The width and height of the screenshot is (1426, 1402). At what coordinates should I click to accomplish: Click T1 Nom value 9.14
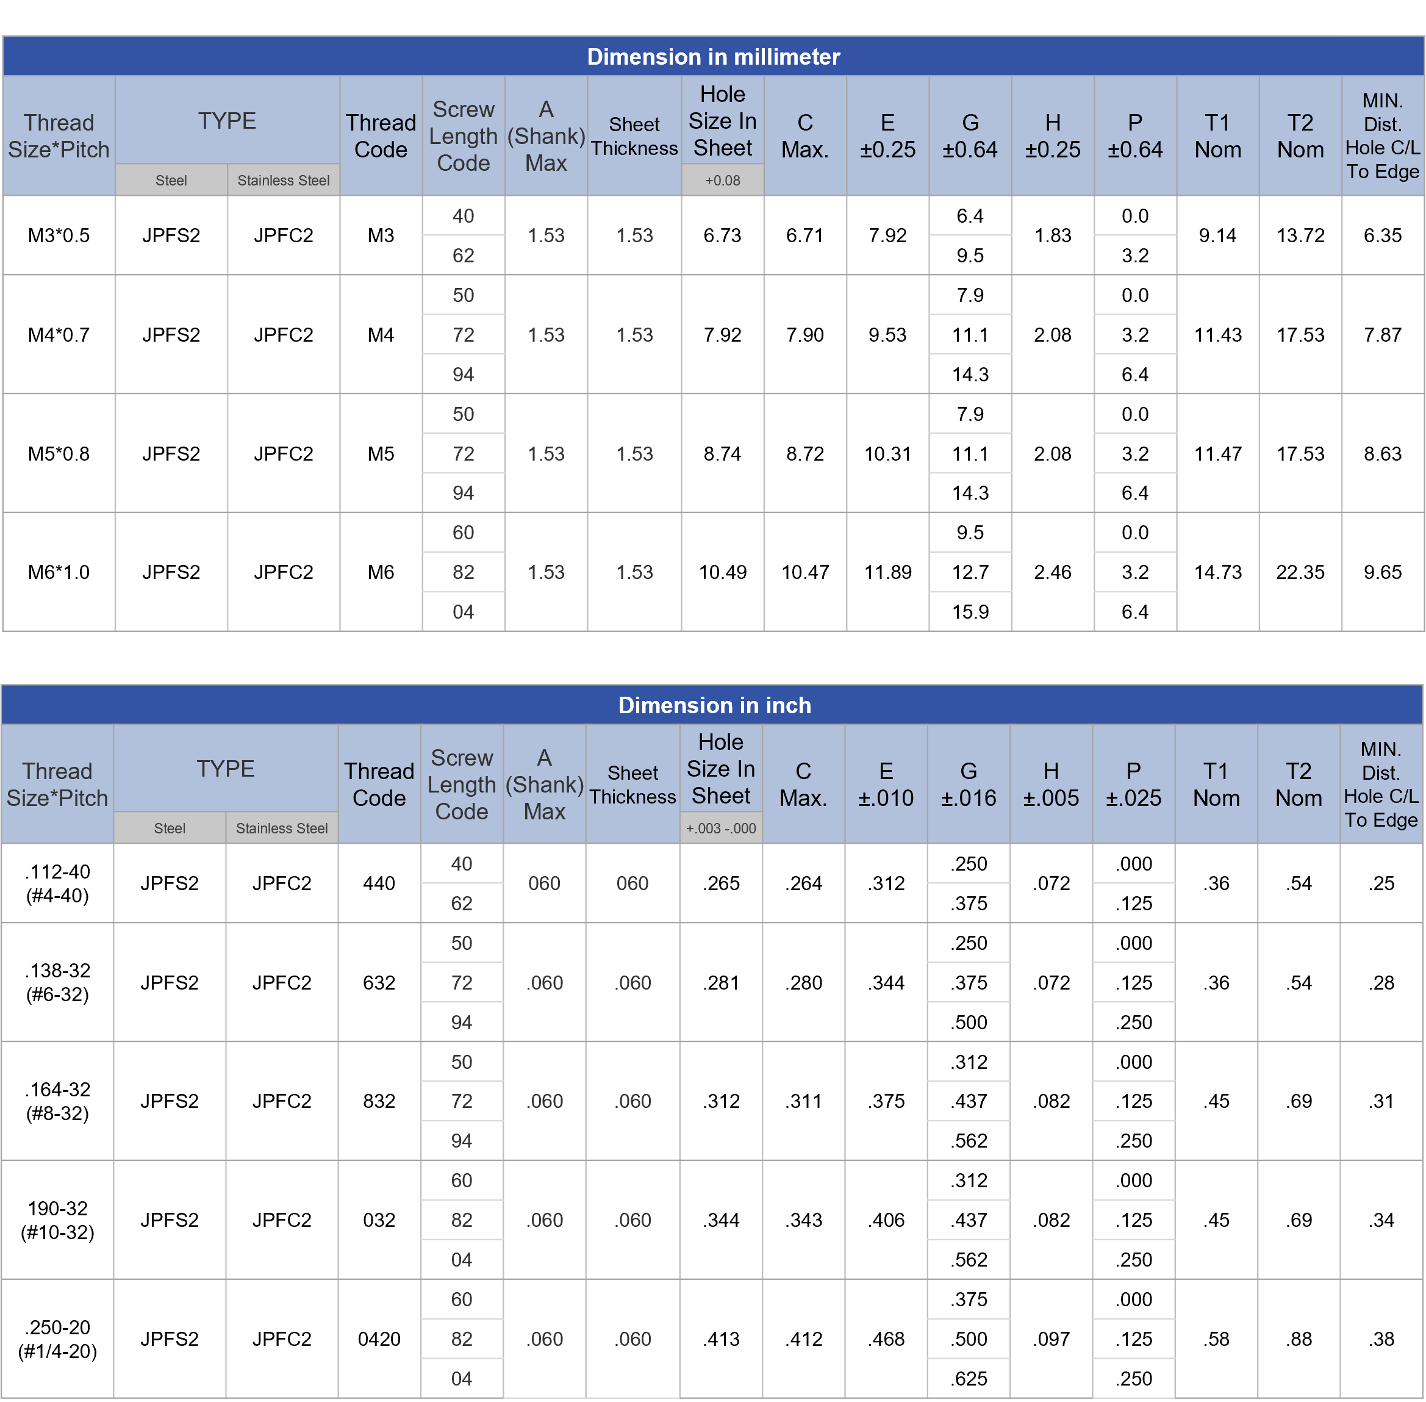click(1217, 235)
